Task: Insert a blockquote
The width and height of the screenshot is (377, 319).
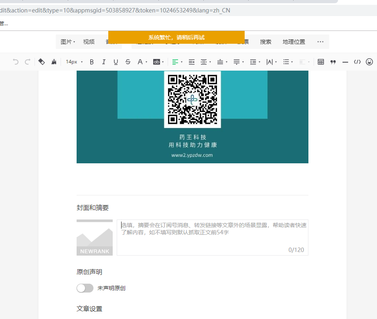Action: [333, 62]
